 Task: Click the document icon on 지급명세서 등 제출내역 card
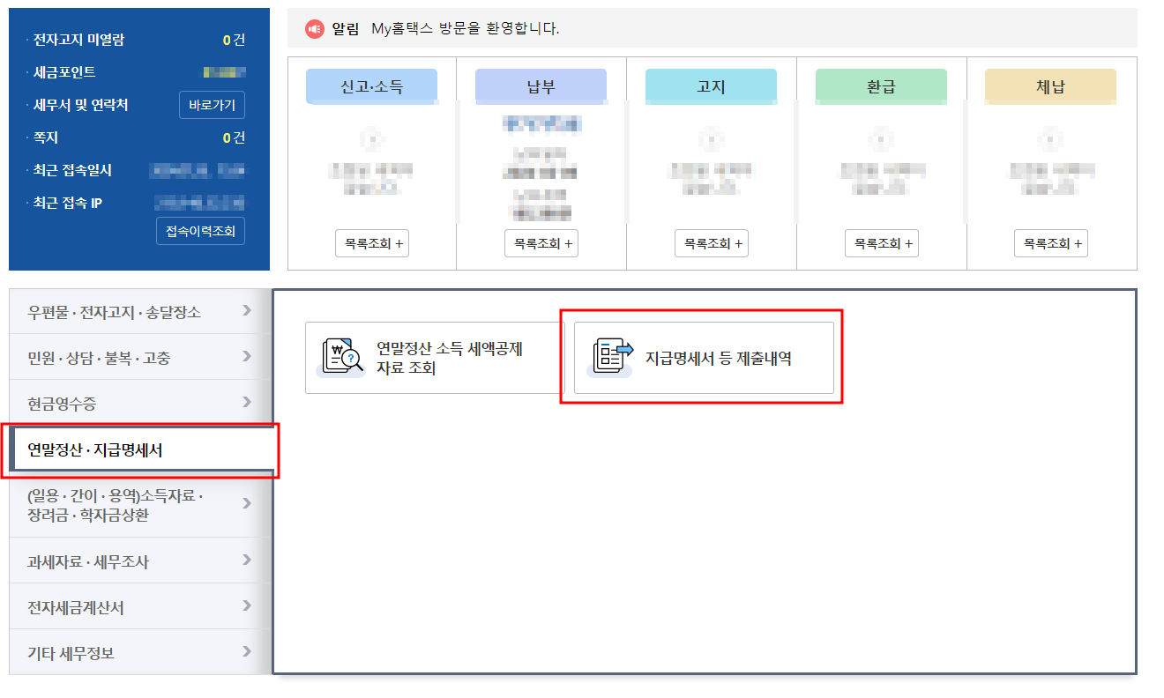(x=608, y=357)
